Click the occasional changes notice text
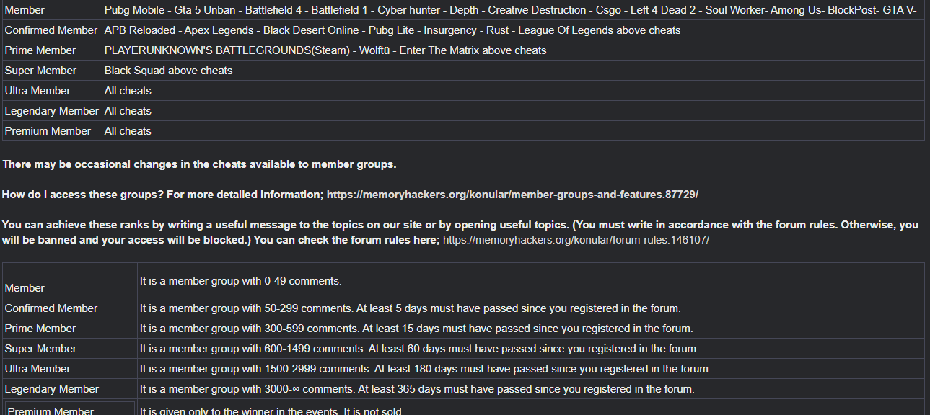 [199, 164]
